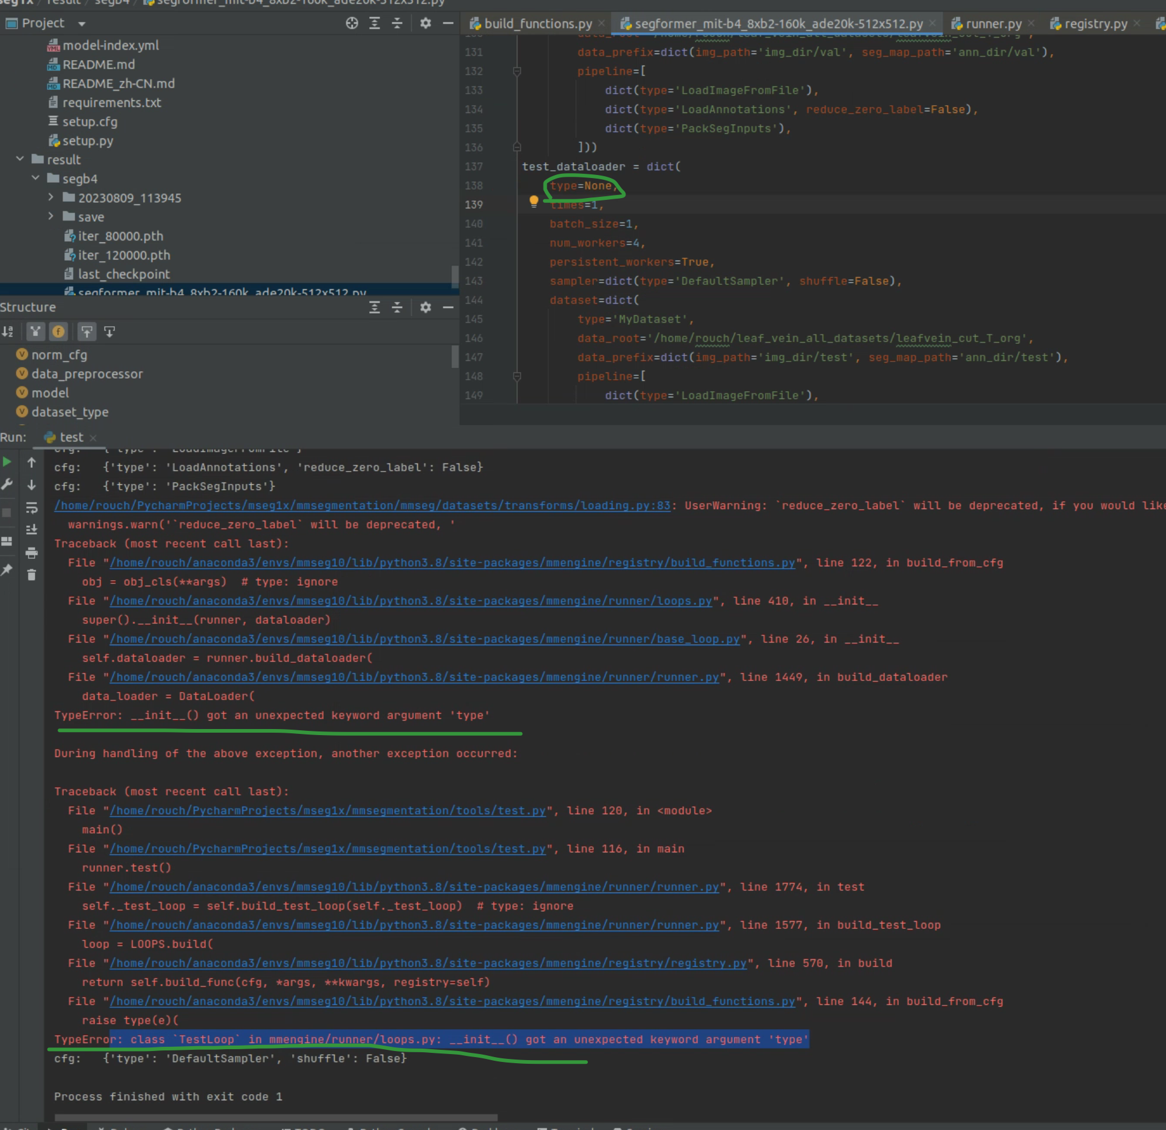Screen dimensions: 1166x1130
Task: Toggle alphabetical sorting in Structure panel
Action: tap(8, 332)
